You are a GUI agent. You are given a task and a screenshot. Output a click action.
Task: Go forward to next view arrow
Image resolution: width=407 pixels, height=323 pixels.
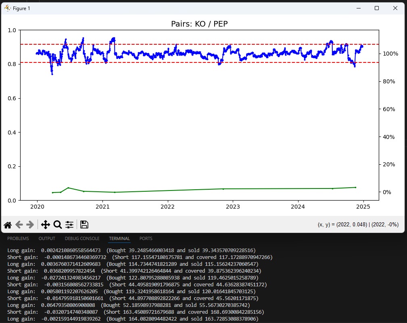[30, 225]
